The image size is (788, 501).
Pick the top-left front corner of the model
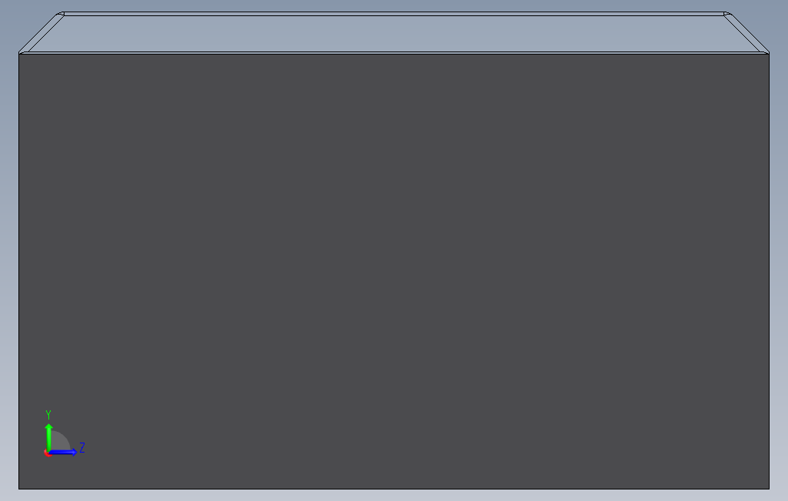[19, 53]
